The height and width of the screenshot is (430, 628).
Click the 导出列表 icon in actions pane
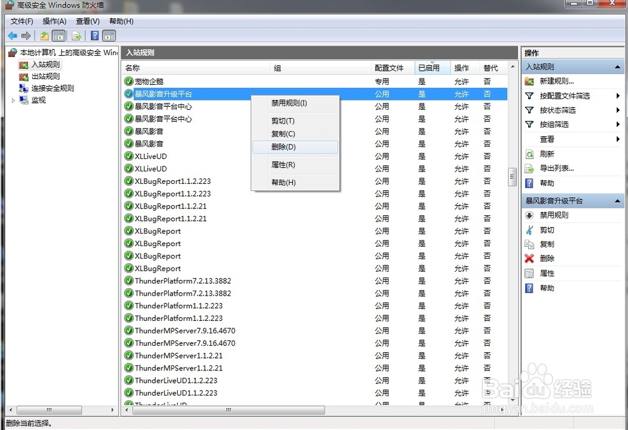click(529, 169)
